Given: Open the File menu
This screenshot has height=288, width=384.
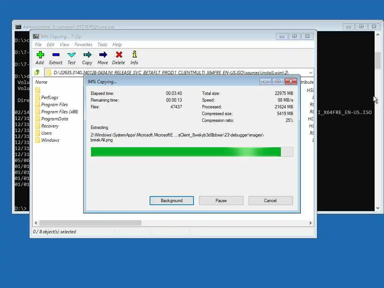Looking at the screenshot, I should click(38, 45).
